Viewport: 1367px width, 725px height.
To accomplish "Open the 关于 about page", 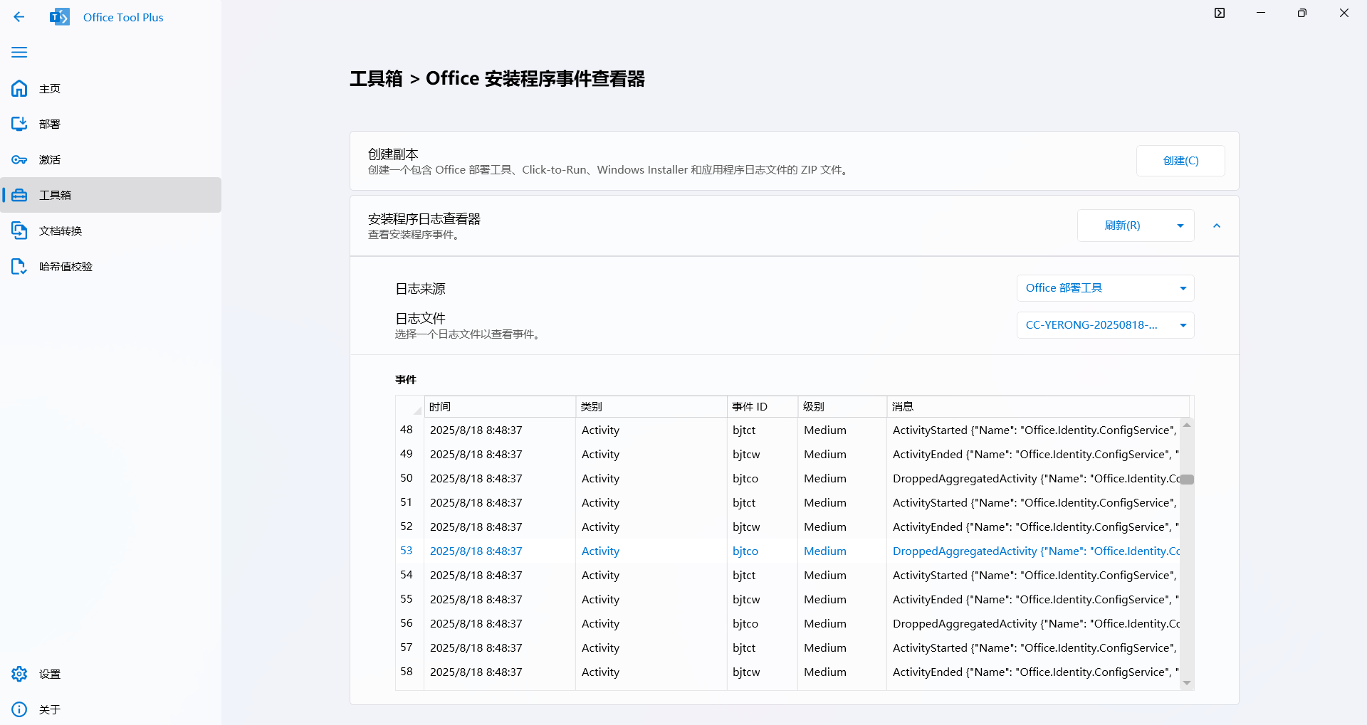I will point(50,709).
